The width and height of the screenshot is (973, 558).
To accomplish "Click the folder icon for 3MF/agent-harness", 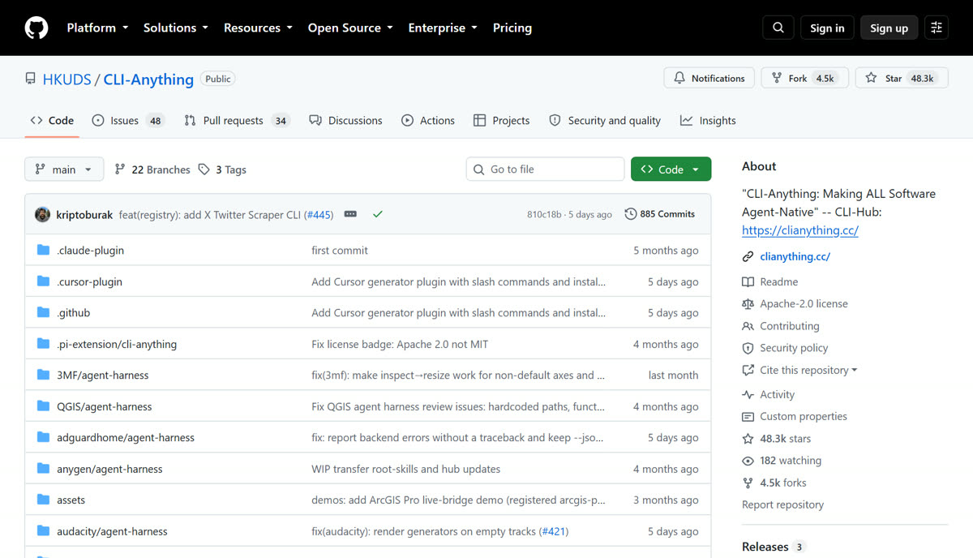I will [43, 375].
